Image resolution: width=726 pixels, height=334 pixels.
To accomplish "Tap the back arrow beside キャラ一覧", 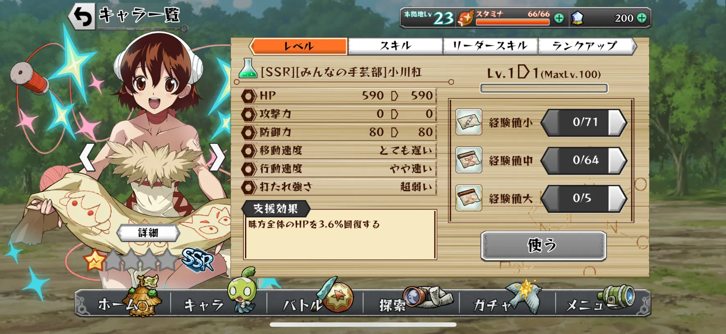I will [x=82, y=16].
